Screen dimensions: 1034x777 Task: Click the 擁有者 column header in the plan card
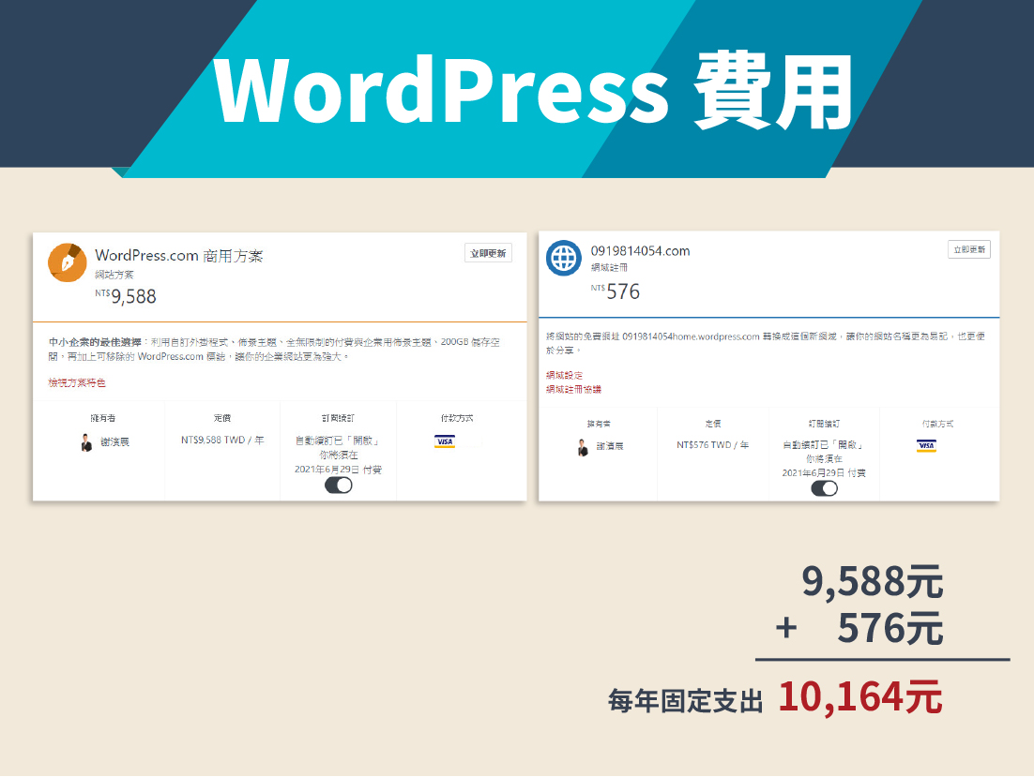(x=103, y=418)
